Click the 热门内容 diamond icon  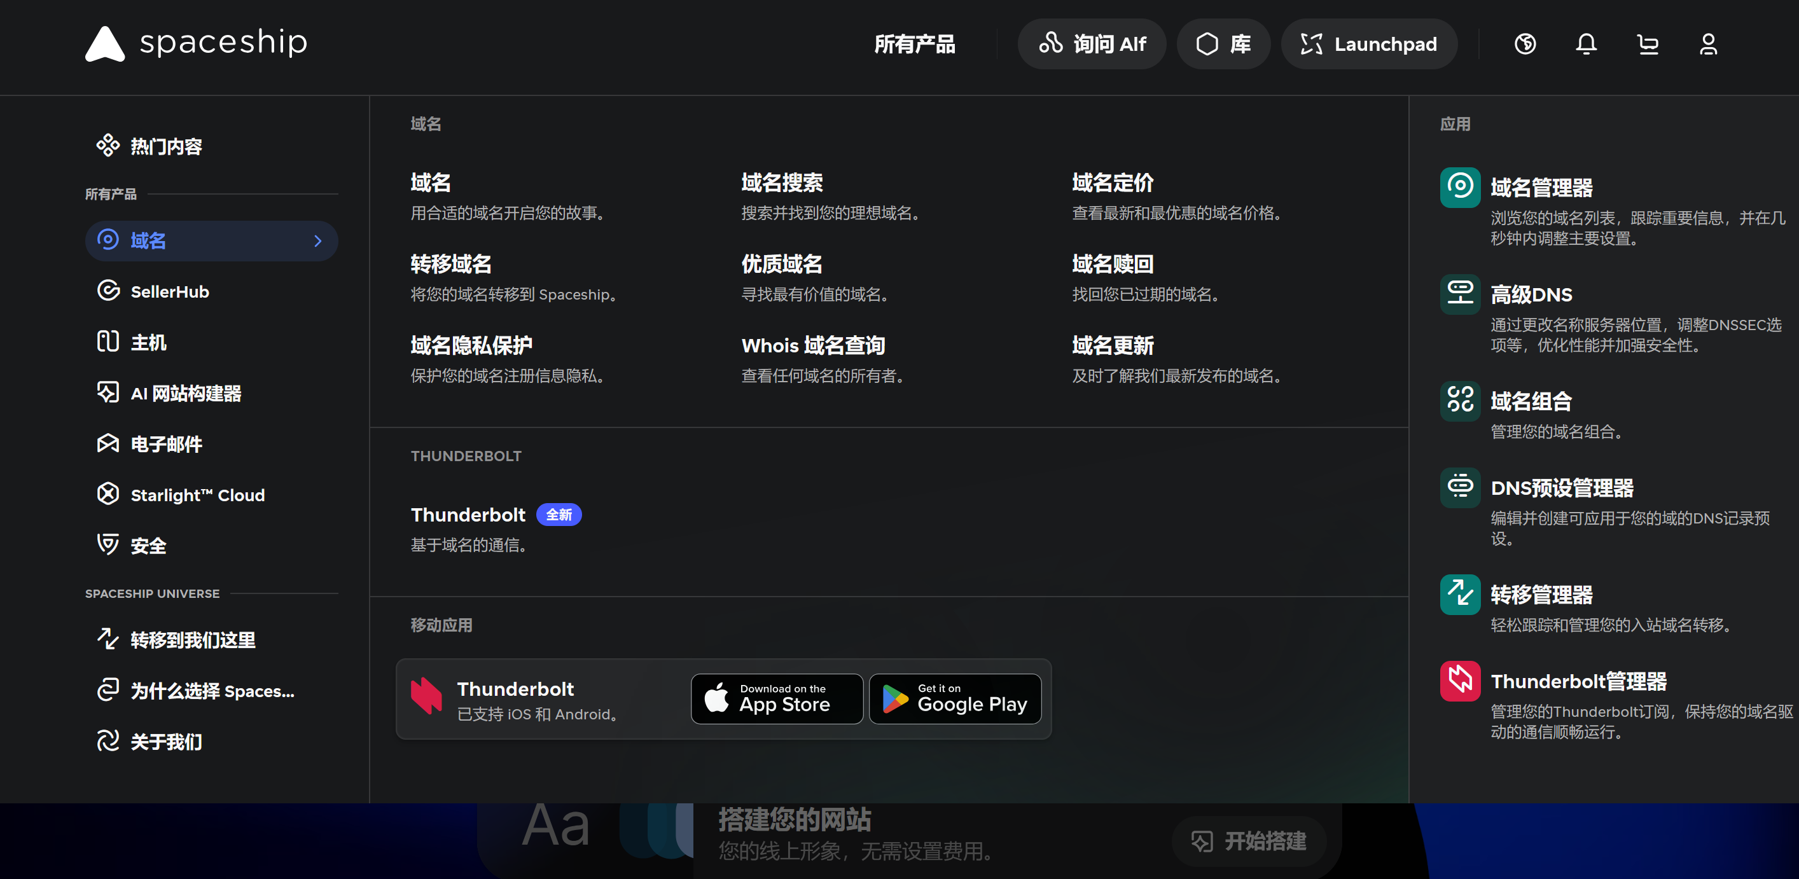[108, 146]
